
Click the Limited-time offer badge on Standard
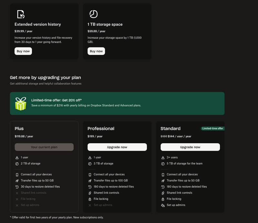click(x=212, y=128)
